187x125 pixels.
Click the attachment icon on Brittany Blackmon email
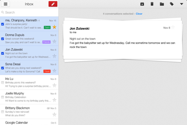tap(48, 108)
